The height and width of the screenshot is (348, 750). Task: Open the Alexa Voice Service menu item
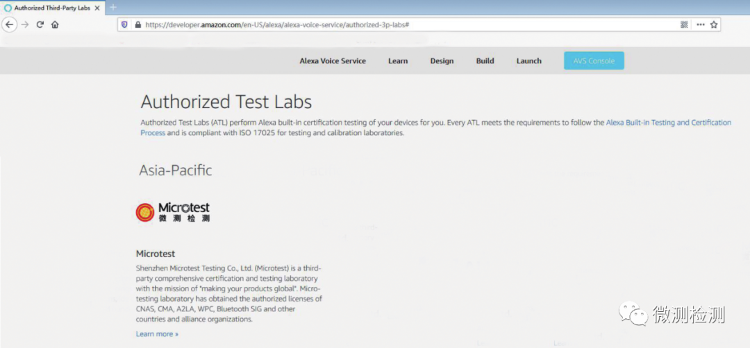coord(333,61)
